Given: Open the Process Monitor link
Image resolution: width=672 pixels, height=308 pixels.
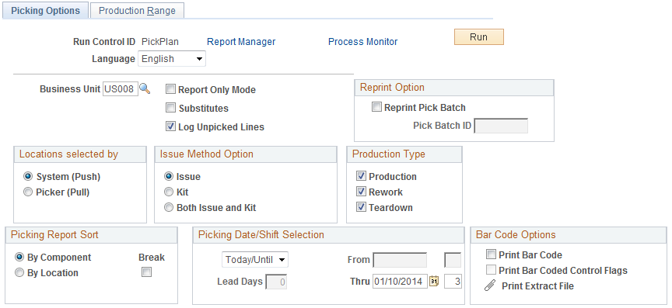Looking at the screenshot, I should pos(363,42).
